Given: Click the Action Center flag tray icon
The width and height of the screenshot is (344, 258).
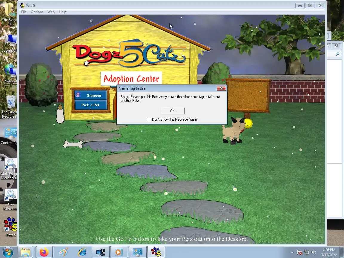Looking at the screenshot, I should click(x=300, y=253).
